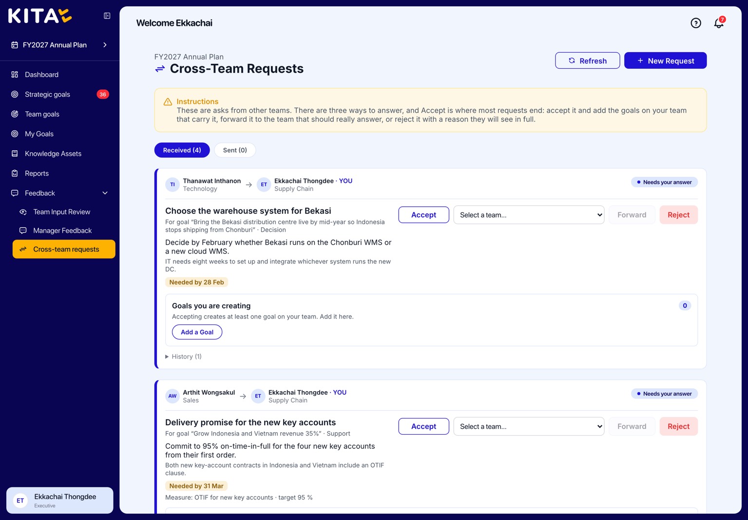This screenshot has height=520, width=748.
Task: Open the Ekkachai Thongdee user card
Action: 59,500
